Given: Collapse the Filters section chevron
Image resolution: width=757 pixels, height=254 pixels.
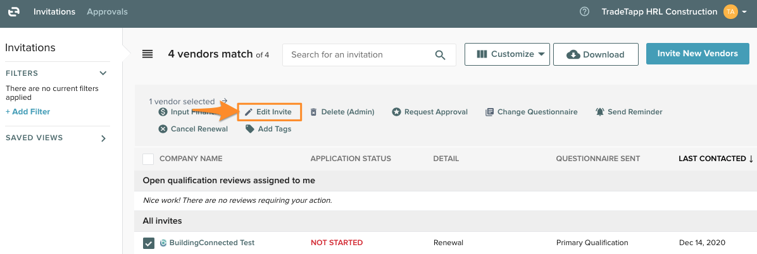Looking at the screenshot, I should (103, 73).
